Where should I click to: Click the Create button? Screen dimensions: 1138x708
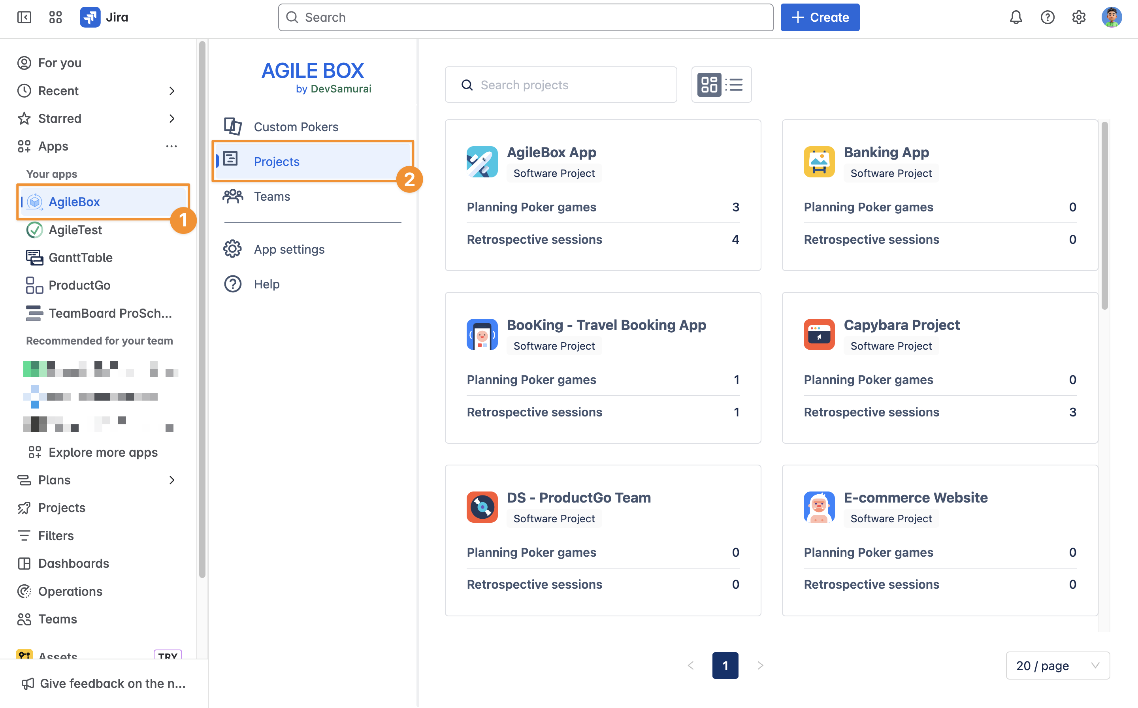pyautogui.click(x=820, y=17)
